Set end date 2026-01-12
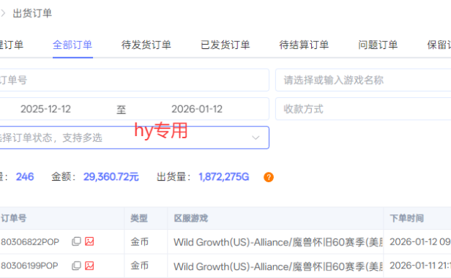The height and width of the screenshot is (278, 451). (x=197, y=109)
